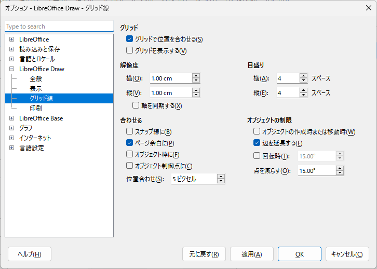This screenshot has height=269, width=377.
Task: Check 軸を同期する option
Action: [x=136, y=105]
